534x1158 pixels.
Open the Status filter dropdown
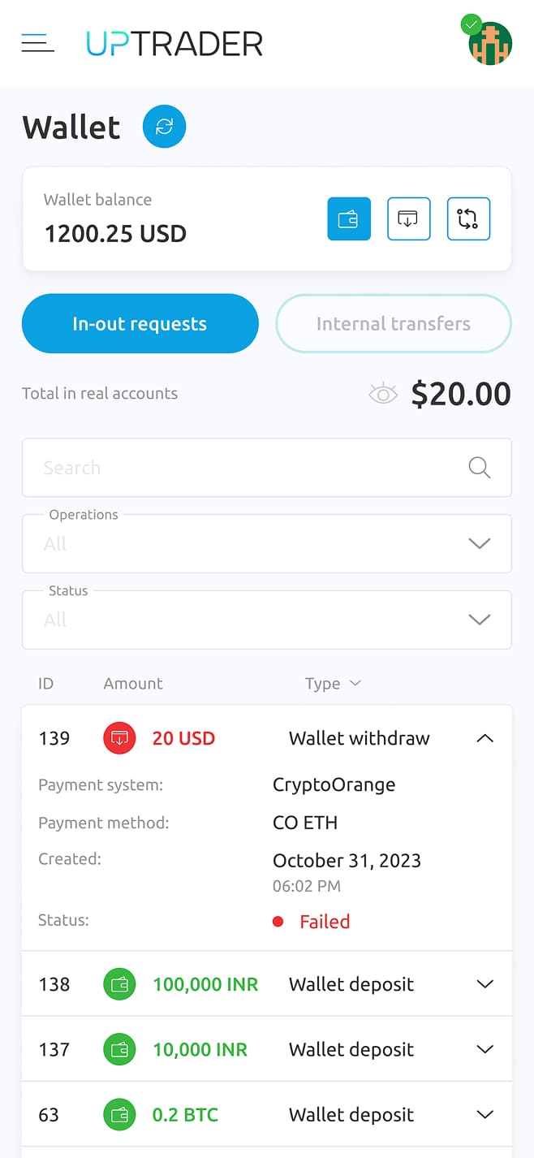point(267,620)
